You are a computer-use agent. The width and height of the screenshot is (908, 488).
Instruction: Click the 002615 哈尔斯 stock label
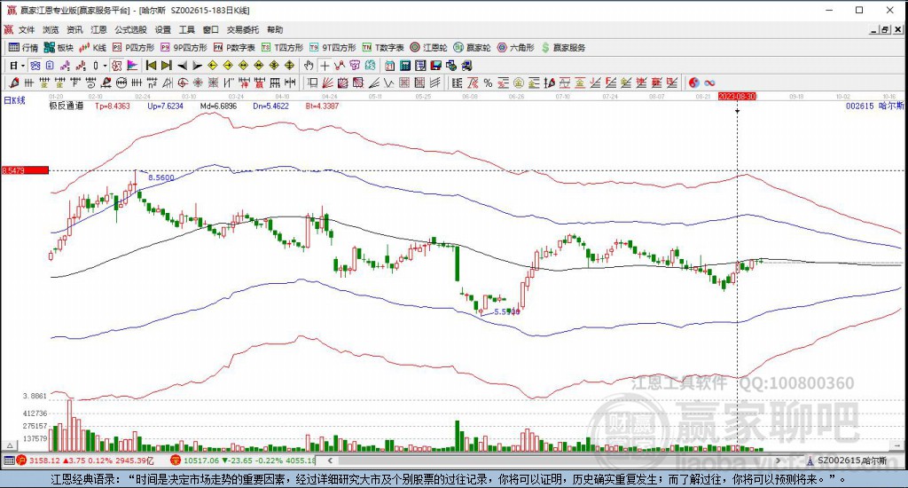tap(874, 106)
